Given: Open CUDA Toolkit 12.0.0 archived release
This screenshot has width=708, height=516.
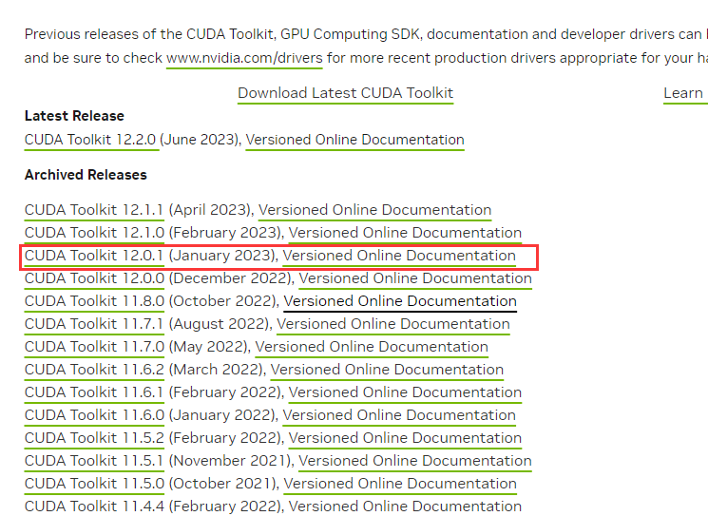Looking at the screenshot, I should (x=94, y=278).
